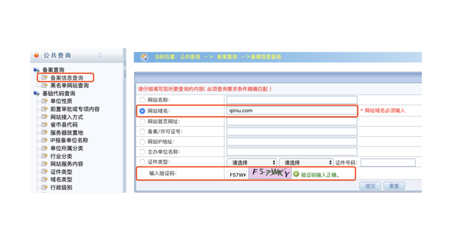Collapse the 公共查询 panel chevron

click(x=99, y=55)
